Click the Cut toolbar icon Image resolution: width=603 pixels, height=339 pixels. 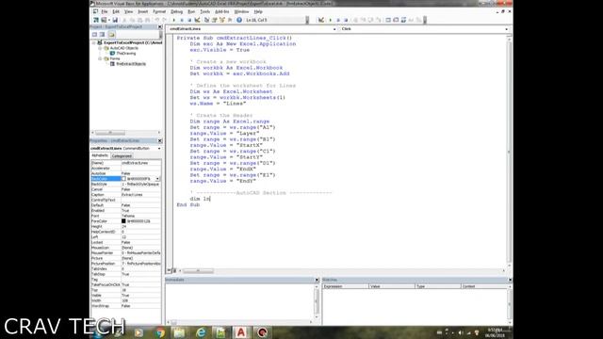click(x=124, y=20)
